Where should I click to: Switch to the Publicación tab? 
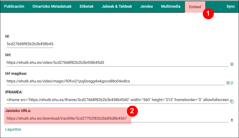(14, 7)
